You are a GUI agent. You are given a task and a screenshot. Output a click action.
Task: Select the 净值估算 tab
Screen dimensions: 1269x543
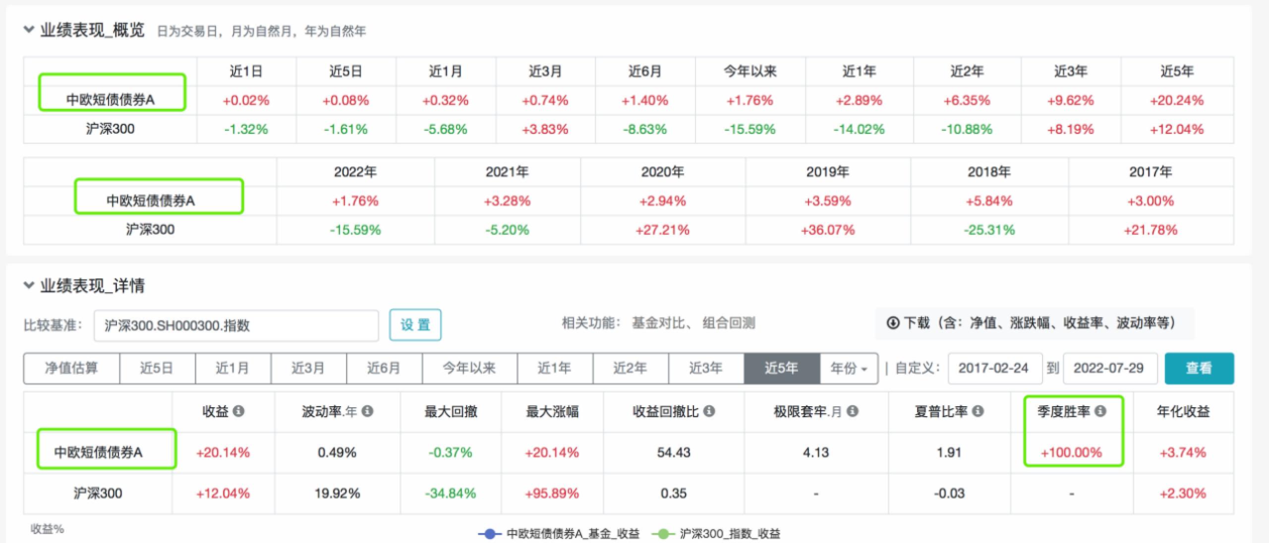tap(70, 368)
